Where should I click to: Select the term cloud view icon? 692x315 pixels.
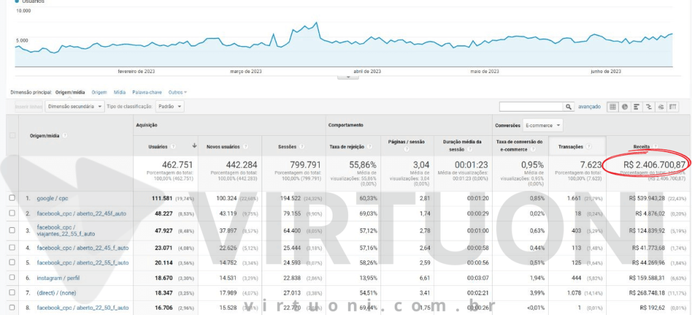point(661,107)
